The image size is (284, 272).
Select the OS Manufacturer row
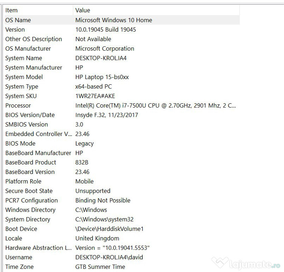(122, 49)
